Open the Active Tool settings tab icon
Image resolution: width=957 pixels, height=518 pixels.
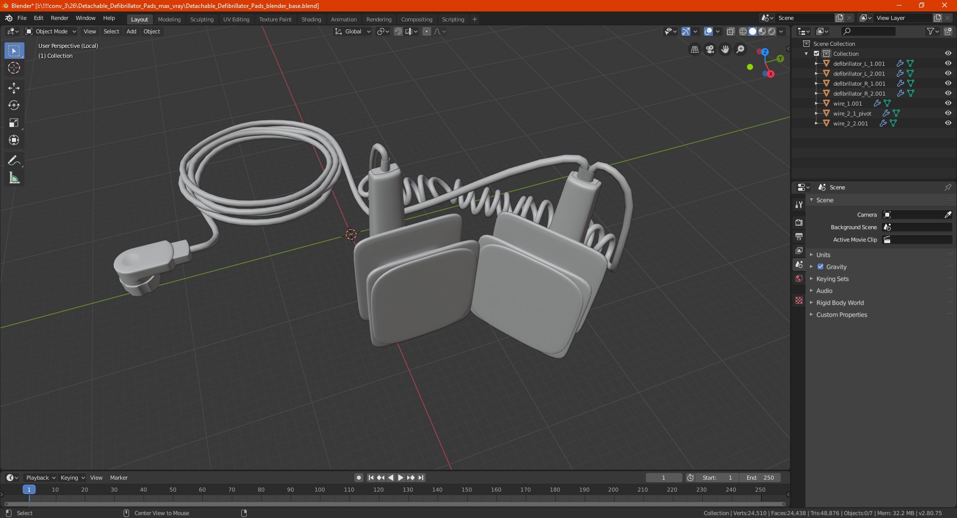(x=799, y=205)
